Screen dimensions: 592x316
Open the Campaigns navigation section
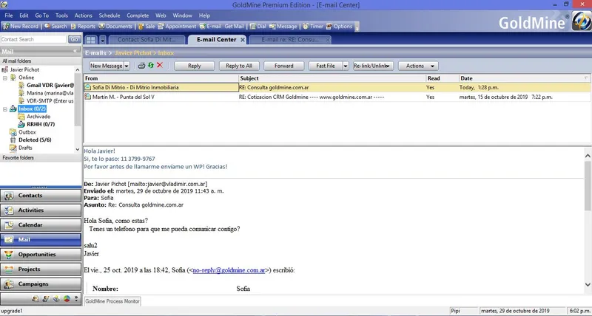pyautogui.click(x=41, y=284)
